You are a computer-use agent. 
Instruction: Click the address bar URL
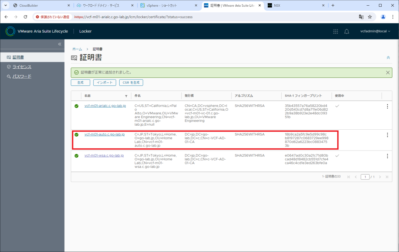[133, 17]
